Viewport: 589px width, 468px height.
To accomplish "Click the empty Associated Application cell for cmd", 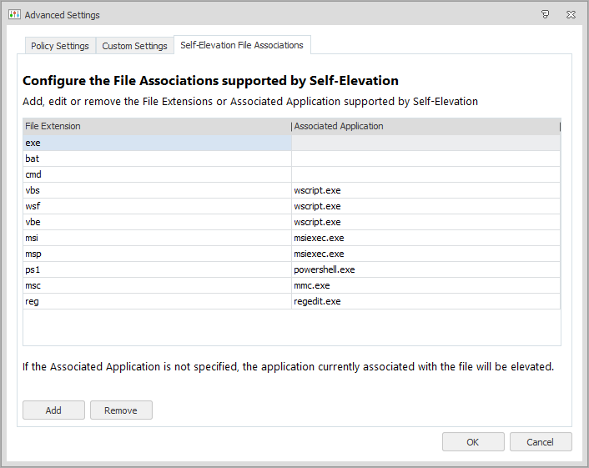I will coord(425,174).
